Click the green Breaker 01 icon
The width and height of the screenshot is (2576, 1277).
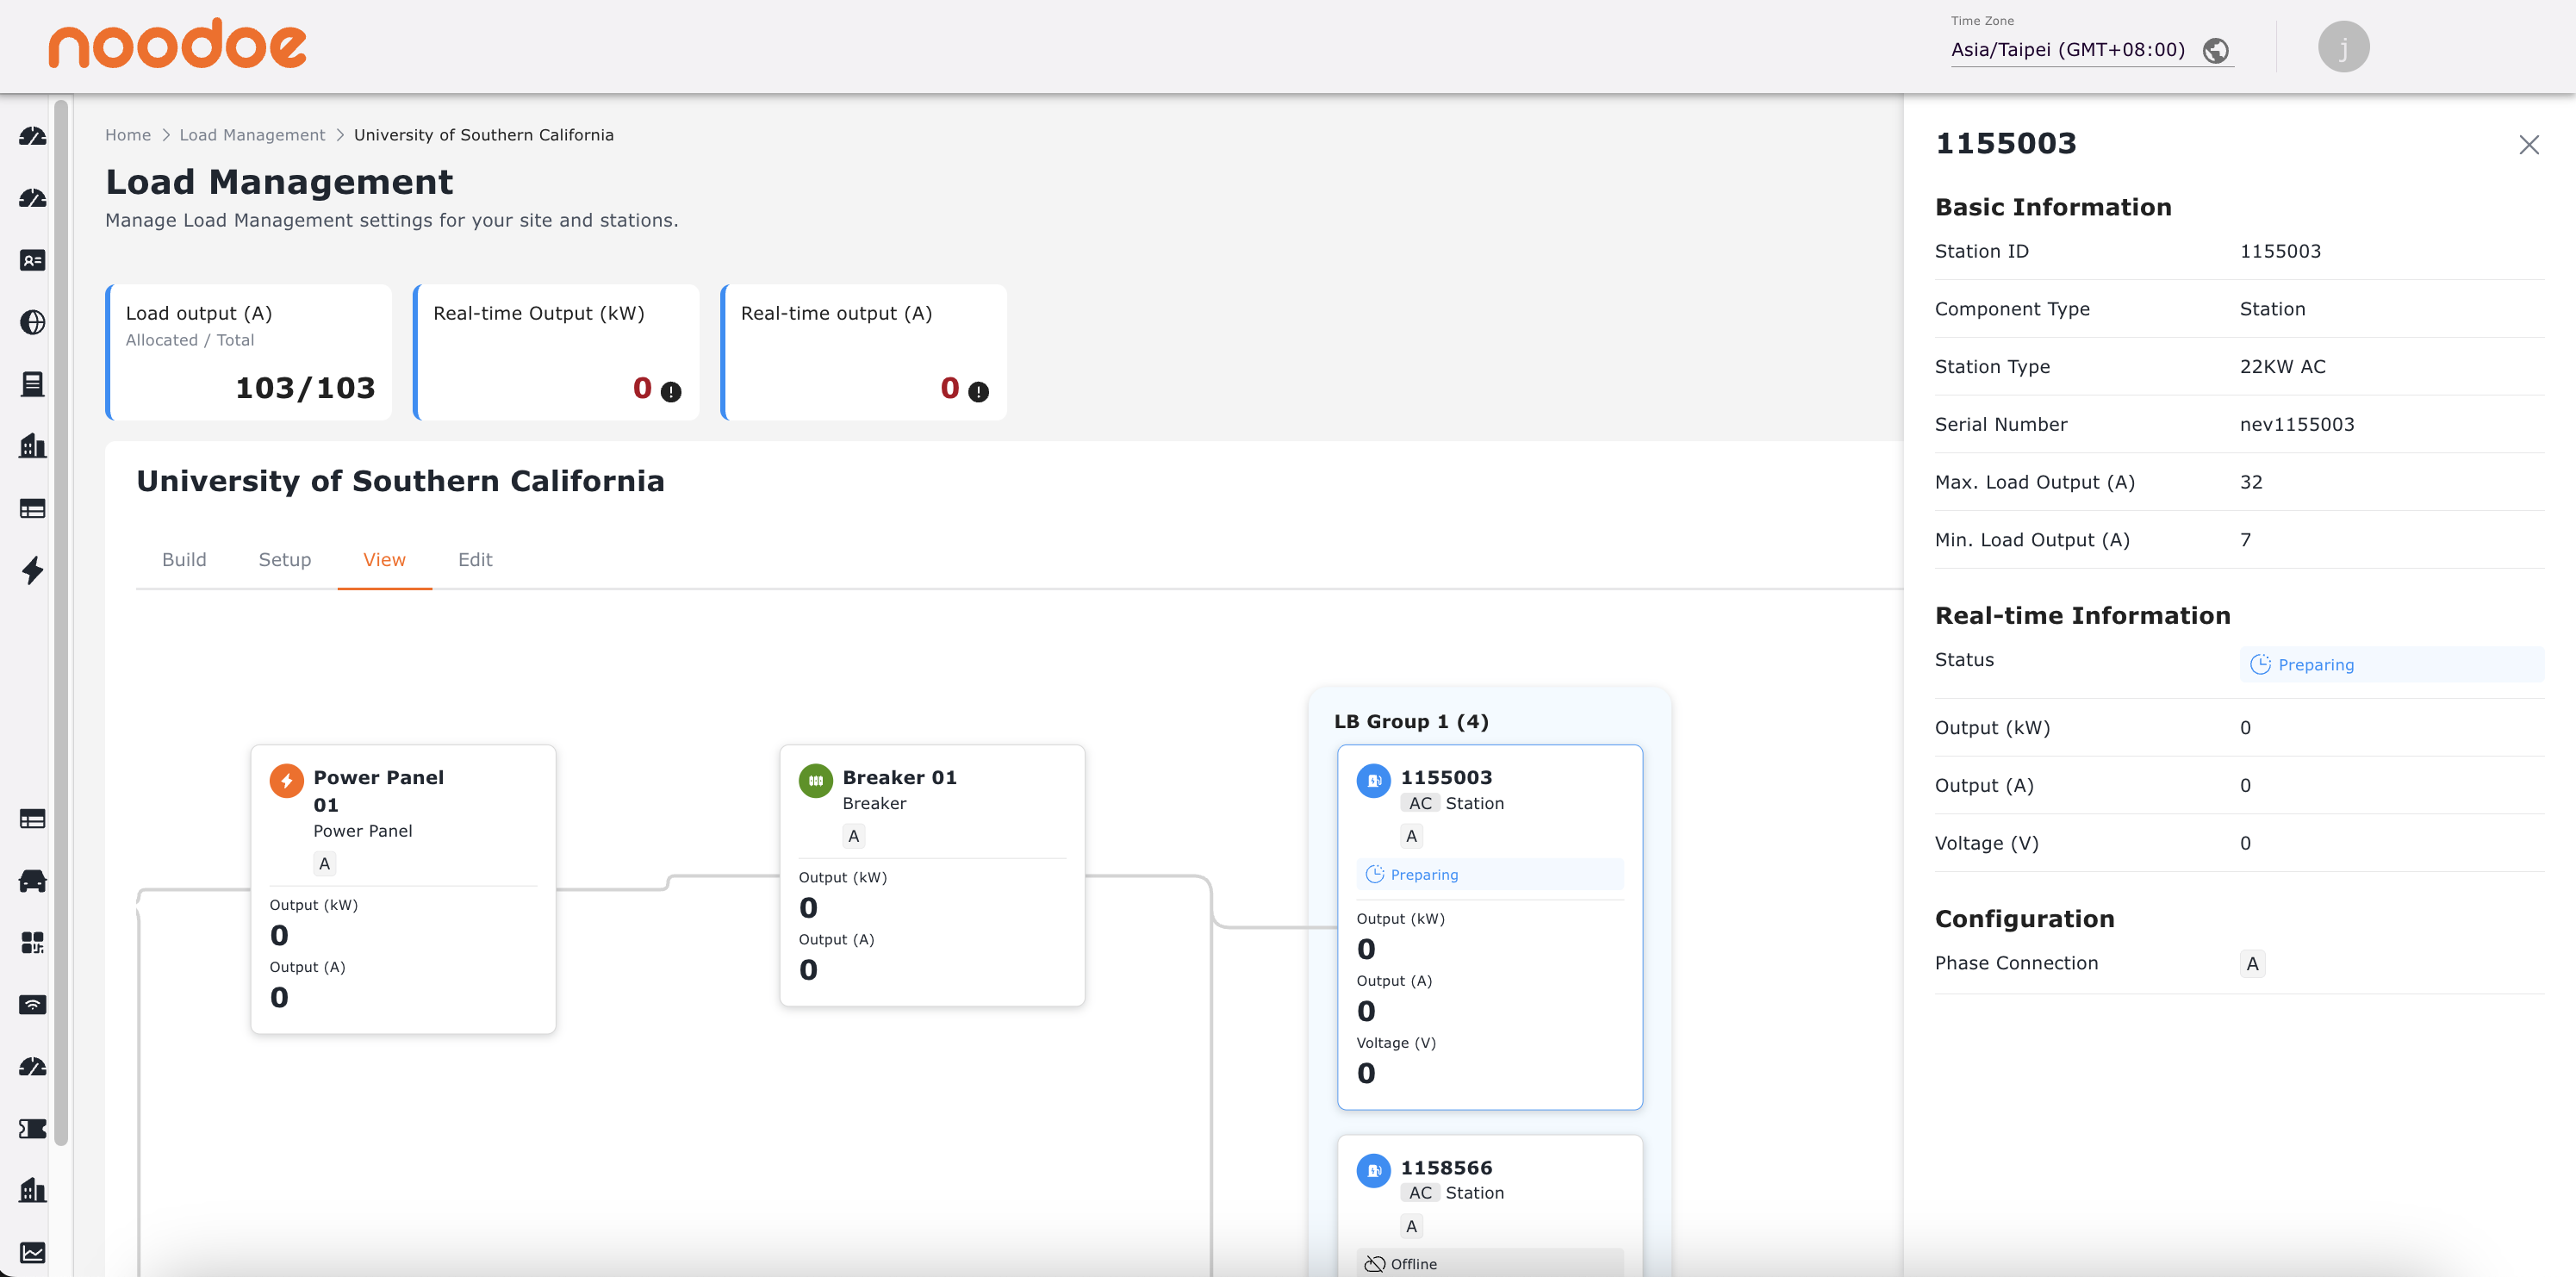pos(816,780)
